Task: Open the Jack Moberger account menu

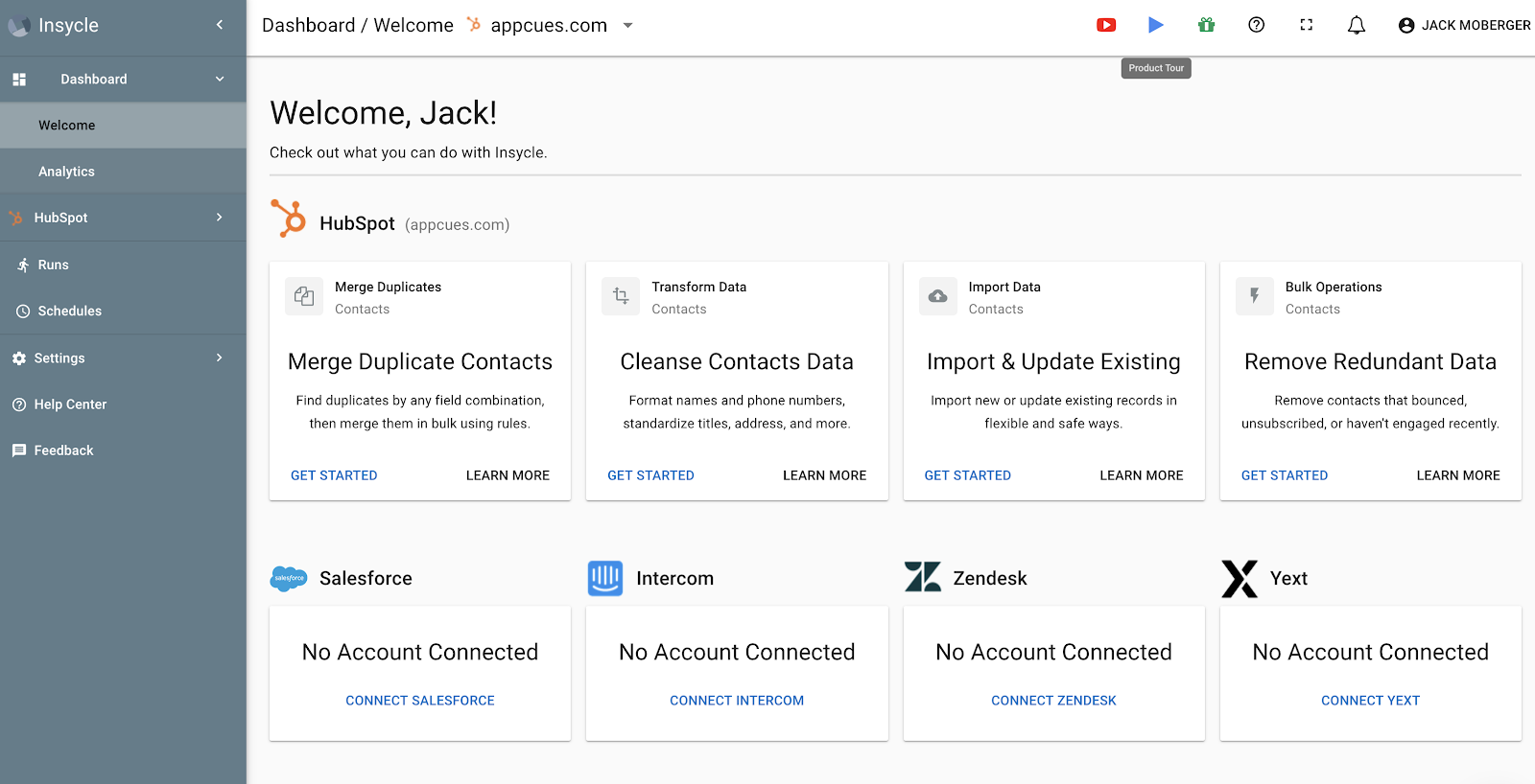Action: point(1464,26)
